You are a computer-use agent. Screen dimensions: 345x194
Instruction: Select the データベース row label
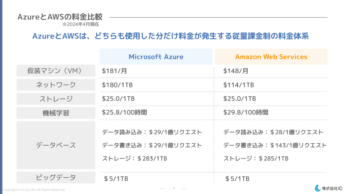pos(56,145)
